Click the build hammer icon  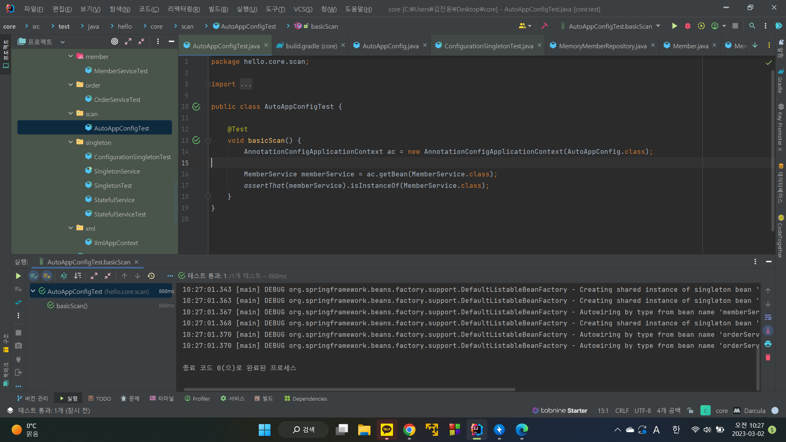tap(544, 26)
